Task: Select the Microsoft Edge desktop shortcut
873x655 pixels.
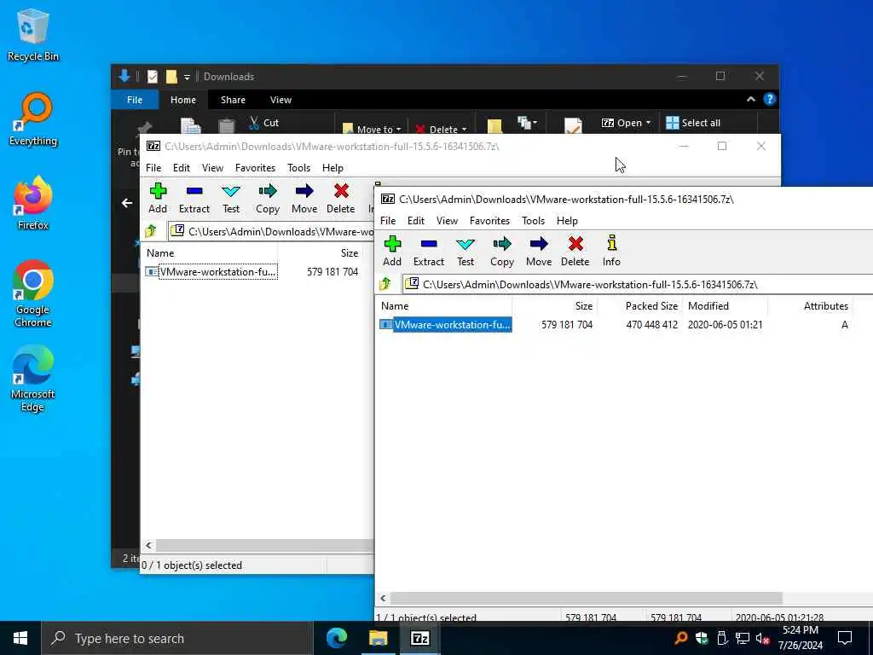Action: pos(33,379)
